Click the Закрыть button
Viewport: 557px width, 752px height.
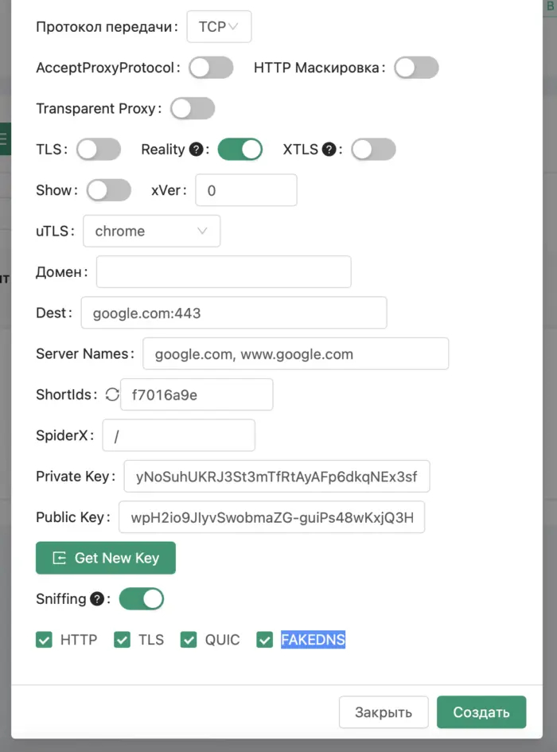click(384, 712)
